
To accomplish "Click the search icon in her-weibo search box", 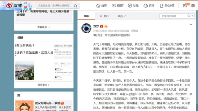I will (189, 16).
